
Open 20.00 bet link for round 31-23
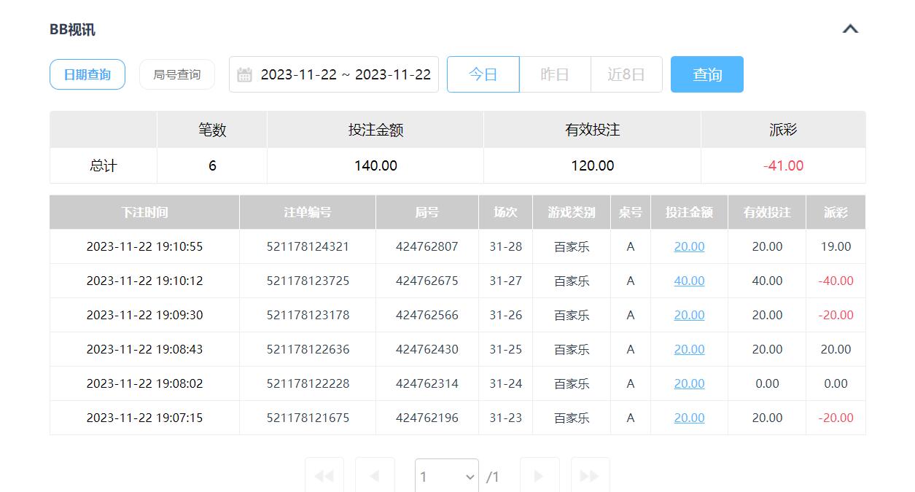coord(689,418)
